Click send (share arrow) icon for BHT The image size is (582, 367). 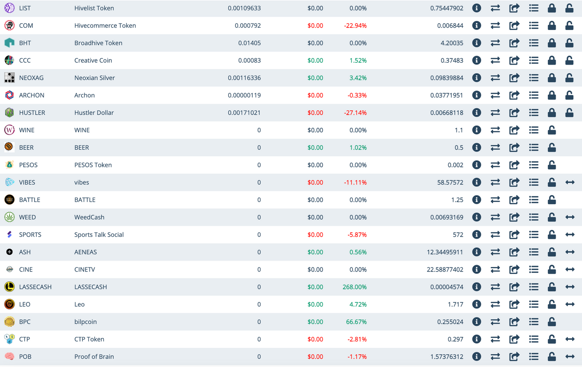[514, 43]
